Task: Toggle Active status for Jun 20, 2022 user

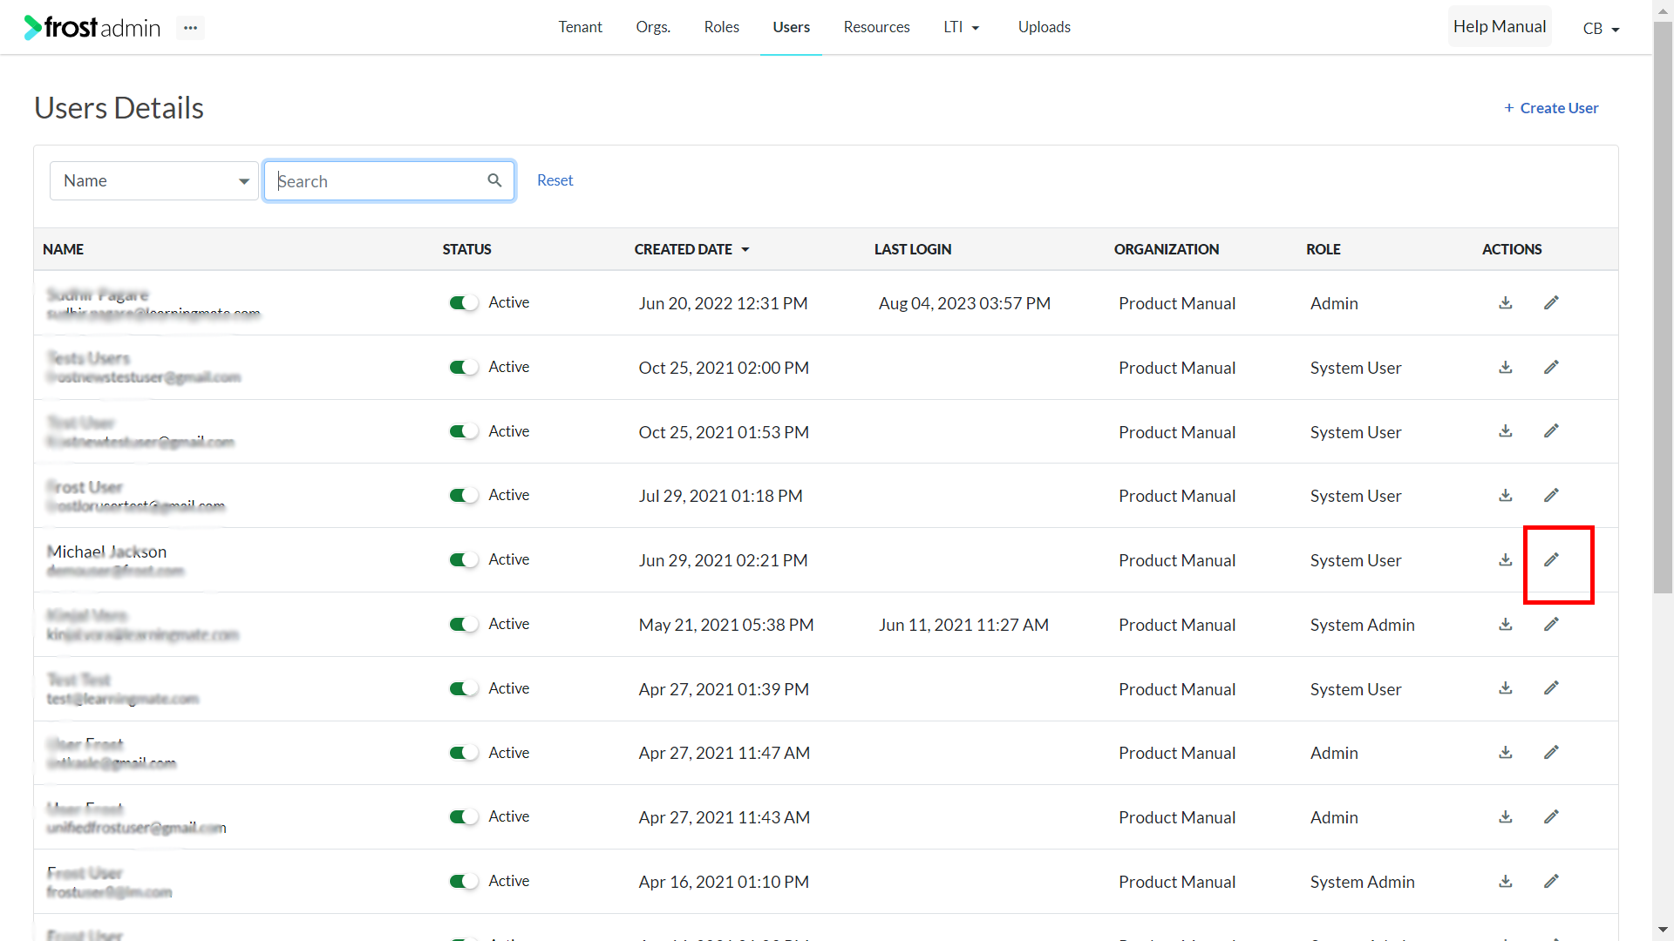Action: click(x=464, y=303)
